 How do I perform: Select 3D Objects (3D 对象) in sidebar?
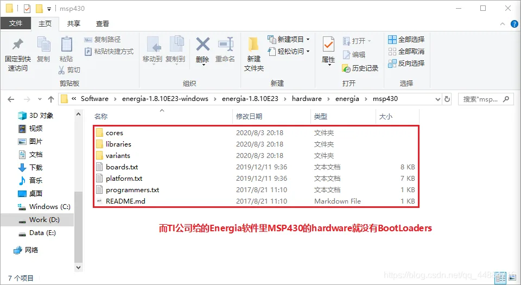coord(36,116)
